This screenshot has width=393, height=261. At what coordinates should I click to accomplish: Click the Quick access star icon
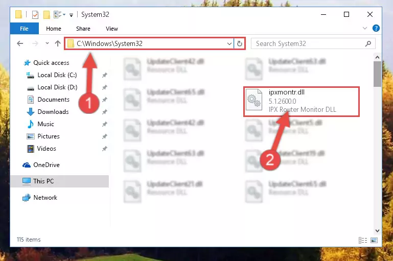coord(27,63)
